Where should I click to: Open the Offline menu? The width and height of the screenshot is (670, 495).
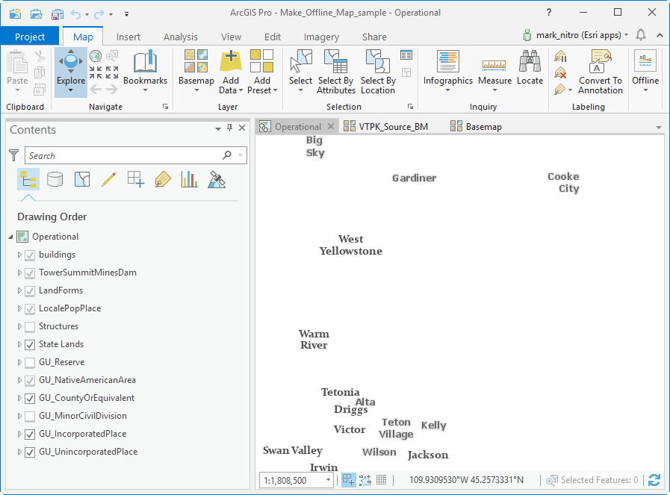tap(645, 71)
